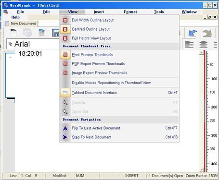This screenshot has height=180, width=219.
Task: Click the NUM status bar indicator
Action: pyautogui.click(x=80, y=176)
